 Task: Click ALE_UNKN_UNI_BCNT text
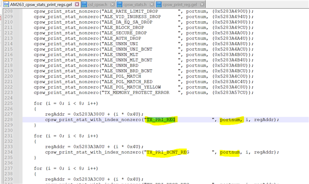[x=128, y=49]
